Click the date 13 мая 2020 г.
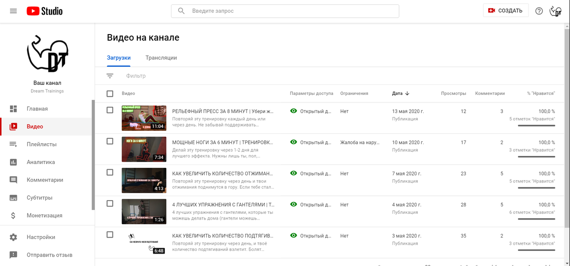The image size is (570, 266). click(408, 111)
